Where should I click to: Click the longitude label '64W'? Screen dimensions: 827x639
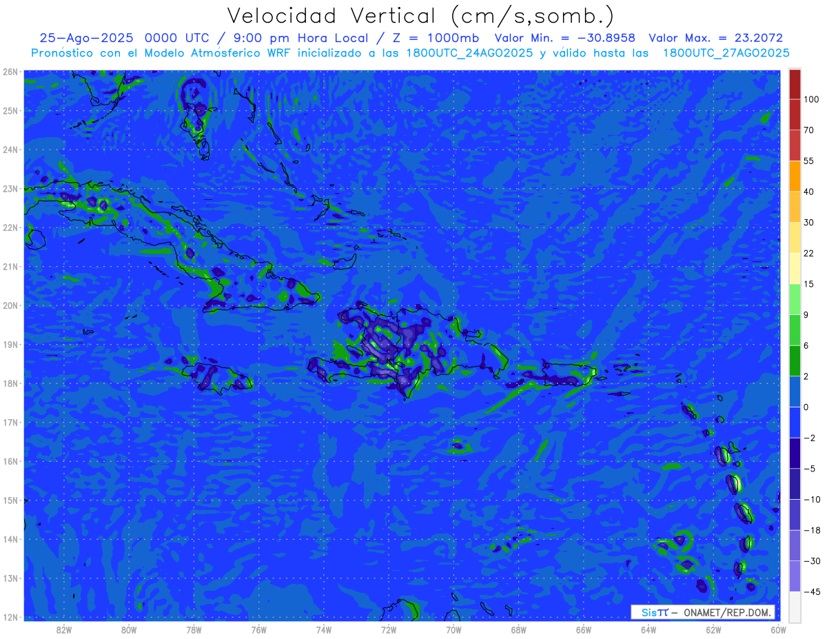648,629
